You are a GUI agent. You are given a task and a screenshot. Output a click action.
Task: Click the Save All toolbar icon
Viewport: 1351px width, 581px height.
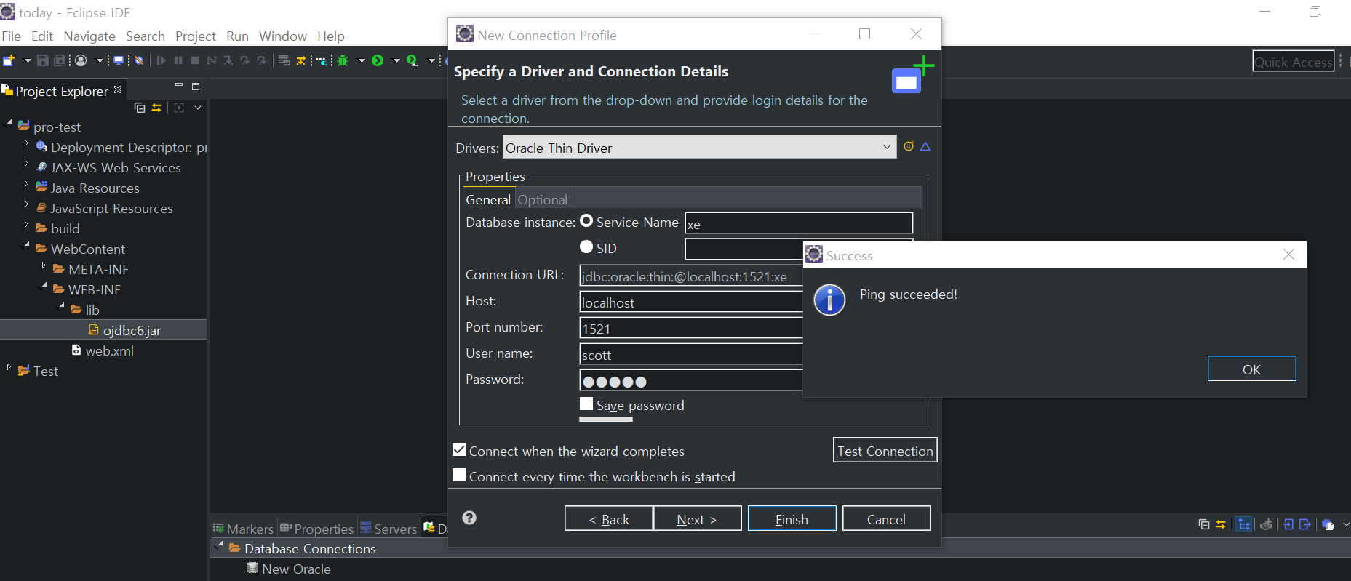click(x=60, y=61)
